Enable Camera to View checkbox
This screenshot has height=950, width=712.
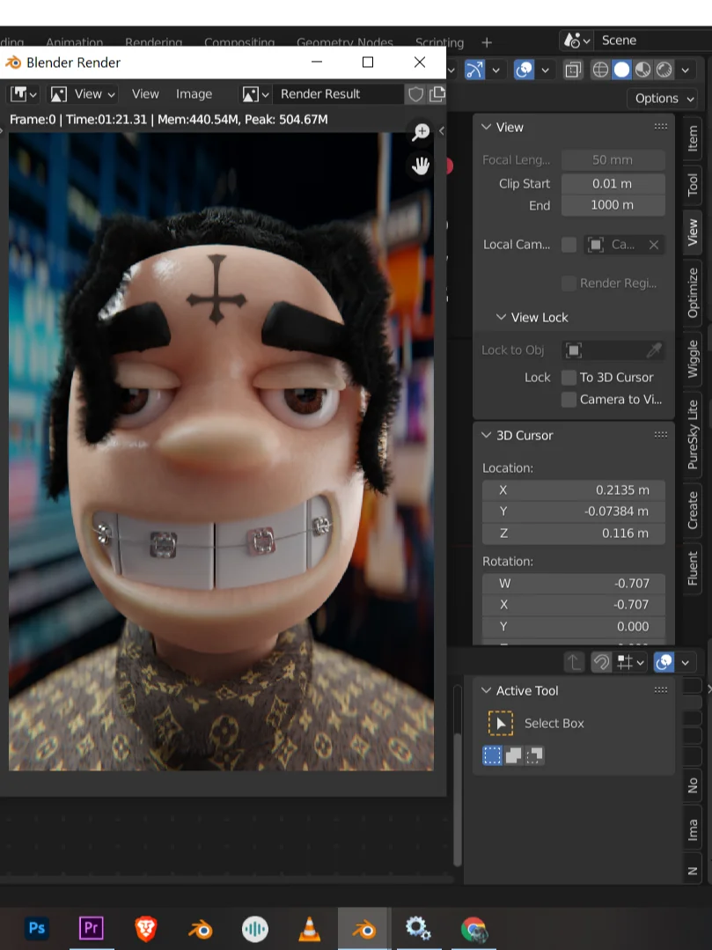[569, 399]
